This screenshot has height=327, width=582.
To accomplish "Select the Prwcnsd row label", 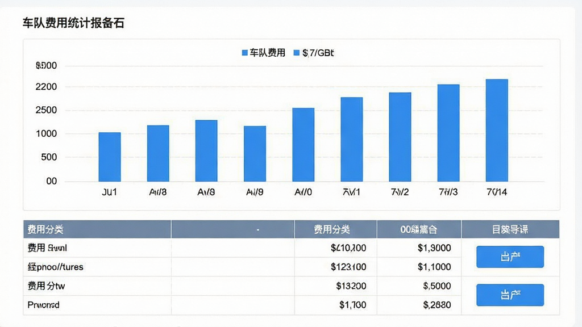I will point(43,305).
